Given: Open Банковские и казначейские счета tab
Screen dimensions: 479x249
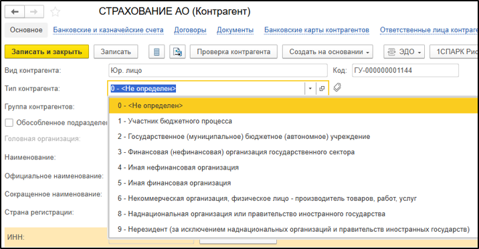Looking at the screenshot, I should 108,30.
